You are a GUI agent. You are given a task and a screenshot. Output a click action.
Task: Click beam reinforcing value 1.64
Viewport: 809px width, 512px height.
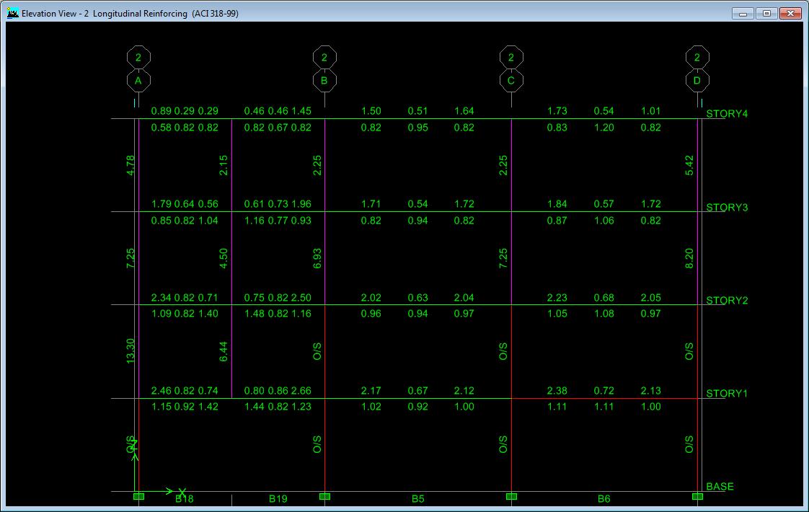[464, 111]
